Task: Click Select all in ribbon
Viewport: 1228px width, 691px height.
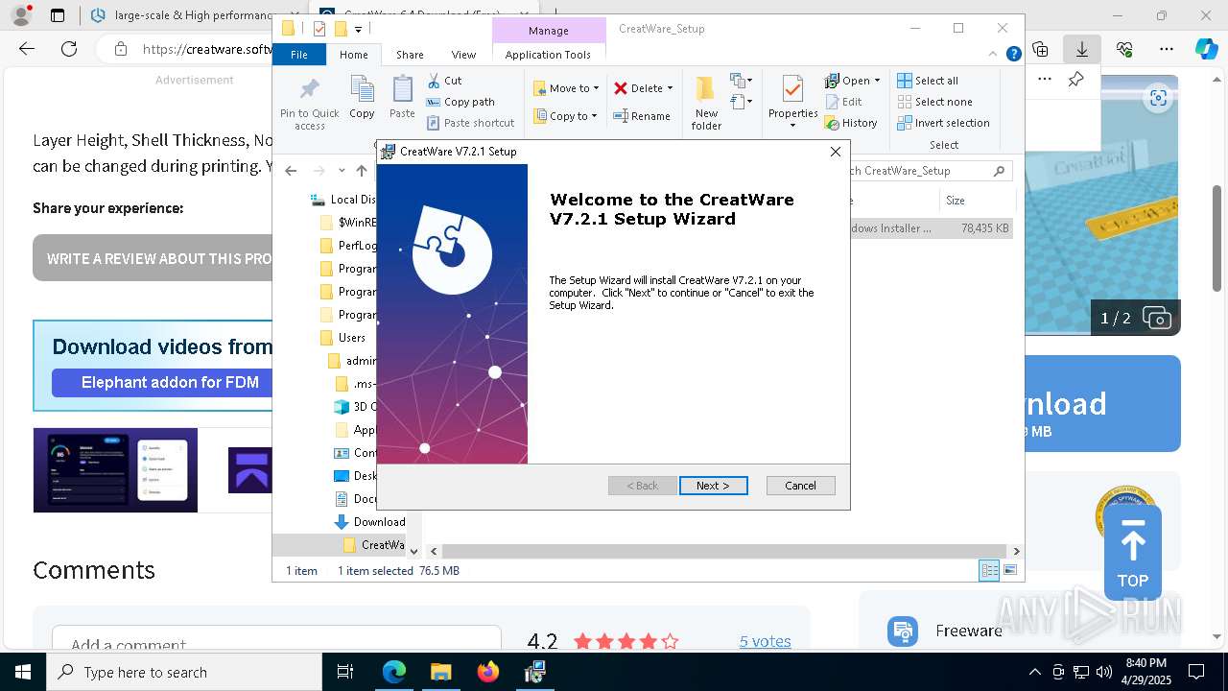Action: click(x=928, y=81)
